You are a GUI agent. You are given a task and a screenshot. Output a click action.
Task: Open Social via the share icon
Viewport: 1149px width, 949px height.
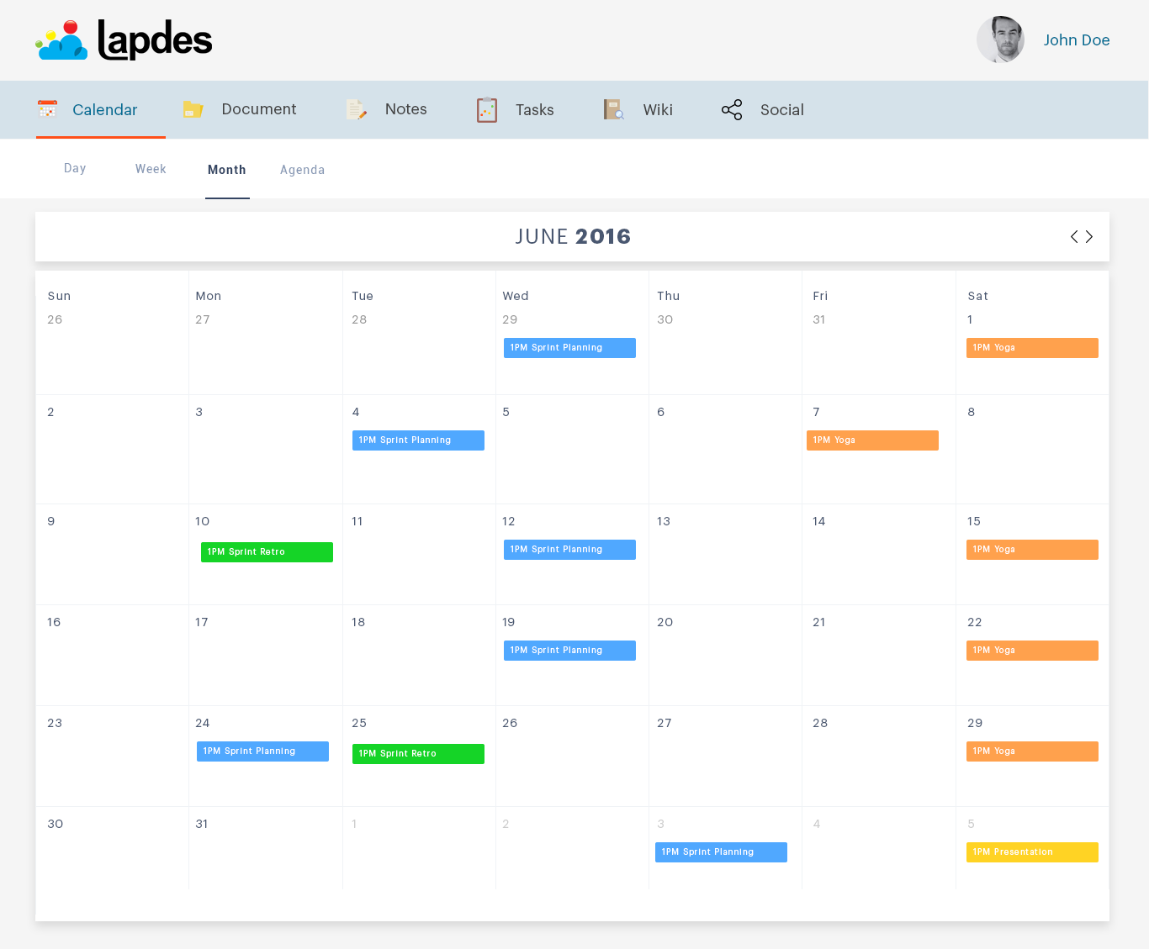coord(731,109)
